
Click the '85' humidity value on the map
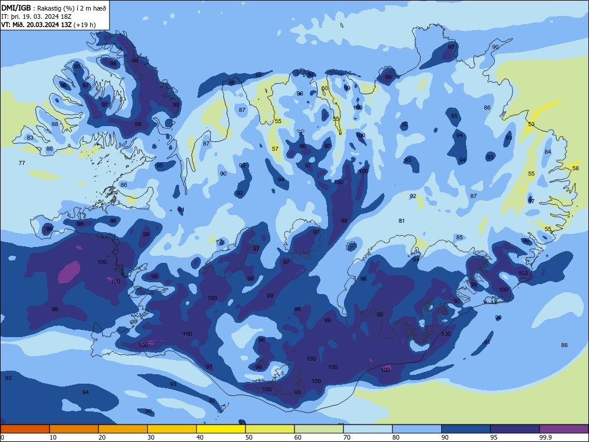pyautogui.click(x=459, y=237)
